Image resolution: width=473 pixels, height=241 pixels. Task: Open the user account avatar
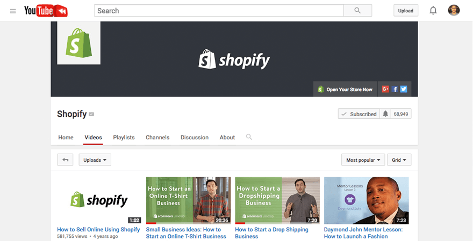point(454,11)
